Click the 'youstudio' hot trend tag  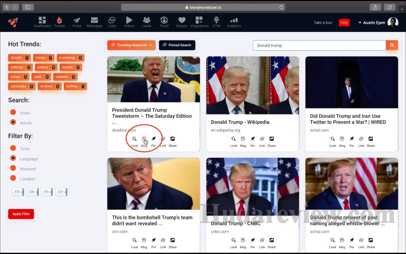point(22,86)
